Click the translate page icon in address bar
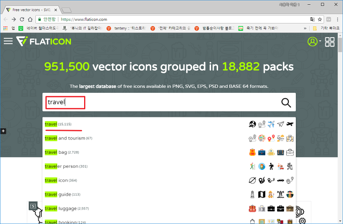This screenshot has height=224, width=343. pyautogui.click(x=312, y=19)
